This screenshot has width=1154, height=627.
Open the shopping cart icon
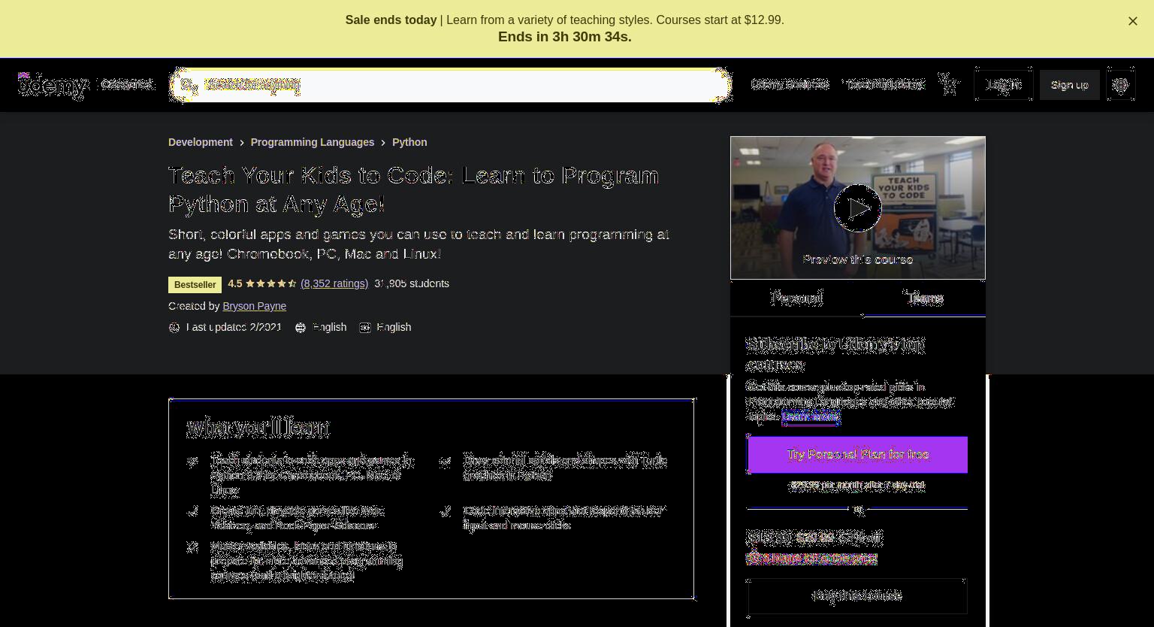[x=950, y=84]
